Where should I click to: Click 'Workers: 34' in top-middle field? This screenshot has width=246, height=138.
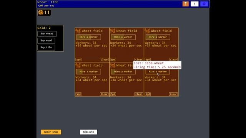coord(120,43)
